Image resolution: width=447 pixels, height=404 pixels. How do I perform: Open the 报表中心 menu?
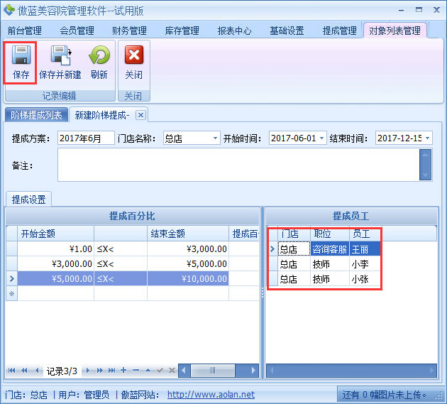(x=235, y=31)
